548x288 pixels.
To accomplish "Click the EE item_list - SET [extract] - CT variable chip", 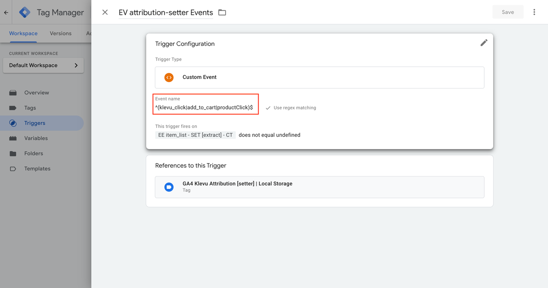I will pos(196,135).
